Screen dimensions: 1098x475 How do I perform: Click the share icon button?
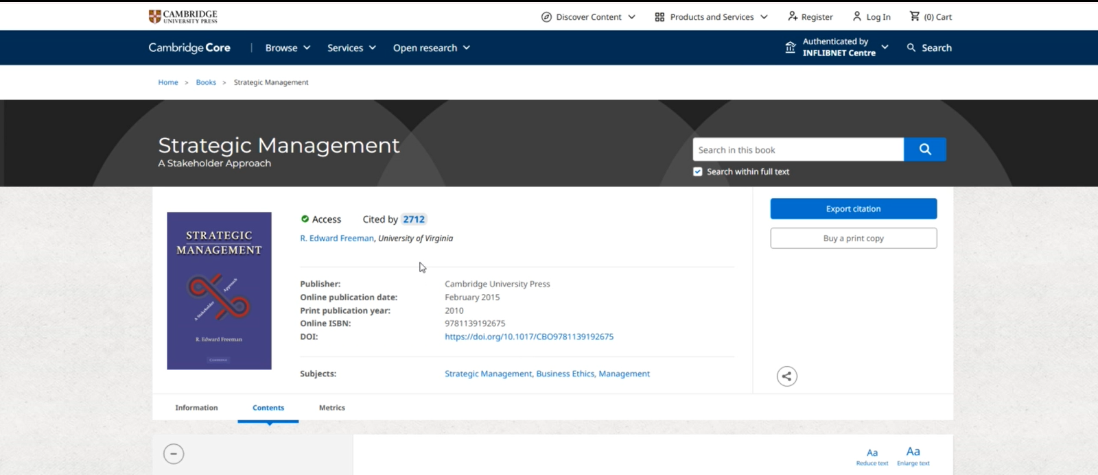click(786, 376)
